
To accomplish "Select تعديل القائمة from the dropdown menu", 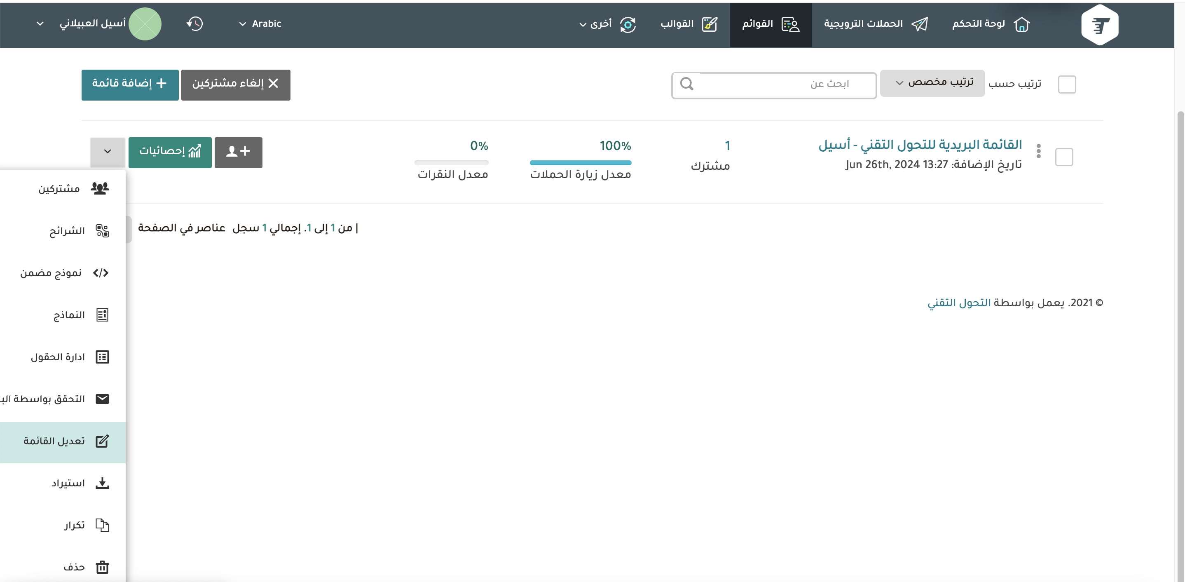I will 63,442.
